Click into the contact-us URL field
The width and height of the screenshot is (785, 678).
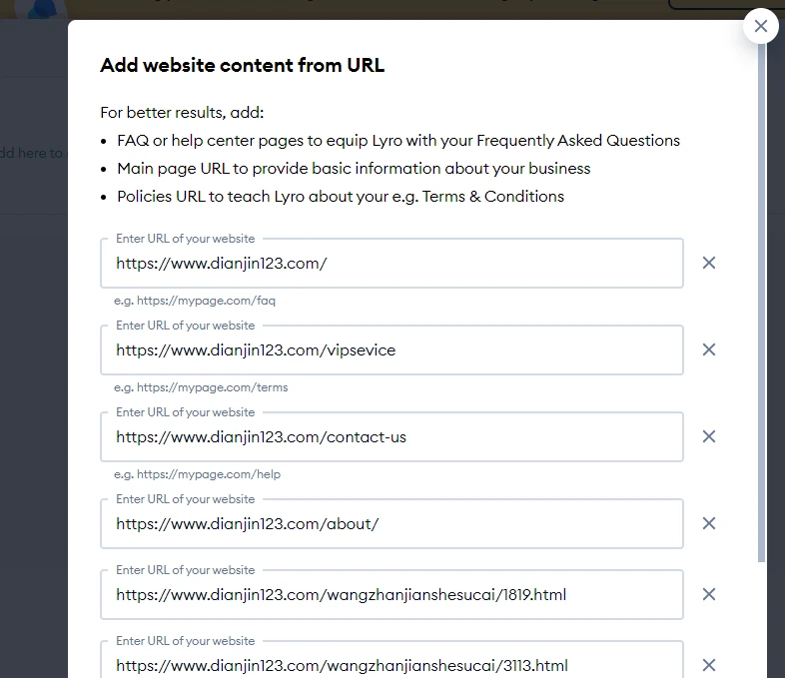coord(392,436)
